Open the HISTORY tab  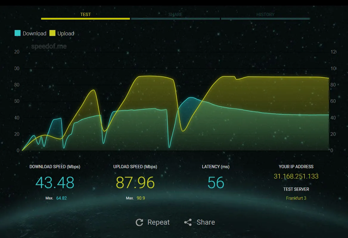265,14
